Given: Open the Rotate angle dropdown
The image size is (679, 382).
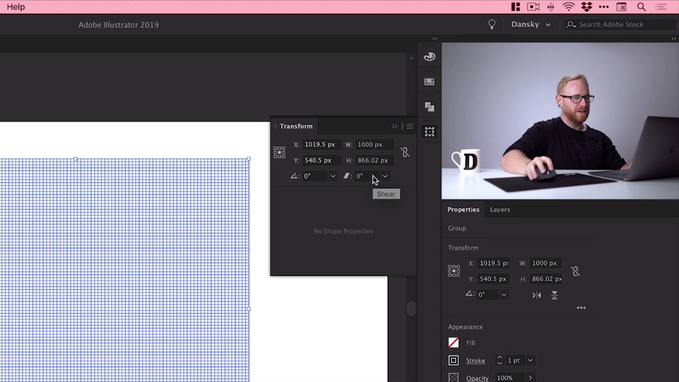Looking at the screenshot, I should coord(332,176).
